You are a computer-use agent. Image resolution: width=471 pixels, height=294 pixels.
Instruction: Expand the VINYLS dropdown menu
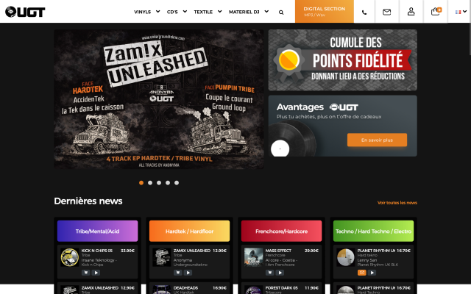click(147, 12)
